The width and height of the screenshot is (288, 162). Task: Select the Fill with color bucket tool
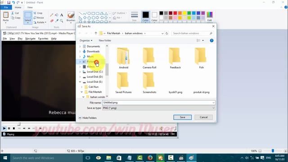(x=57, y=15)
